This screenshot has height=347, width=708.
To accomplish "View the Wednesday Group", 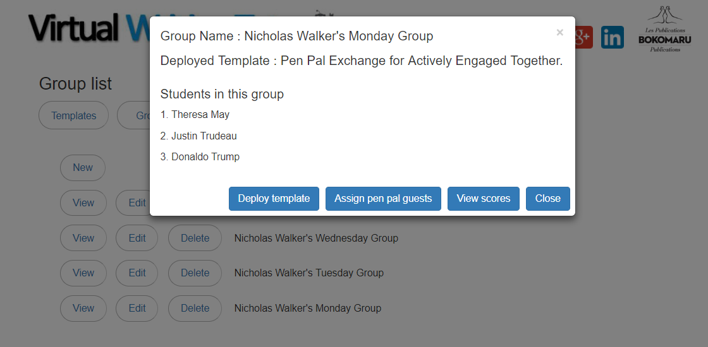I will coord(83,238).
